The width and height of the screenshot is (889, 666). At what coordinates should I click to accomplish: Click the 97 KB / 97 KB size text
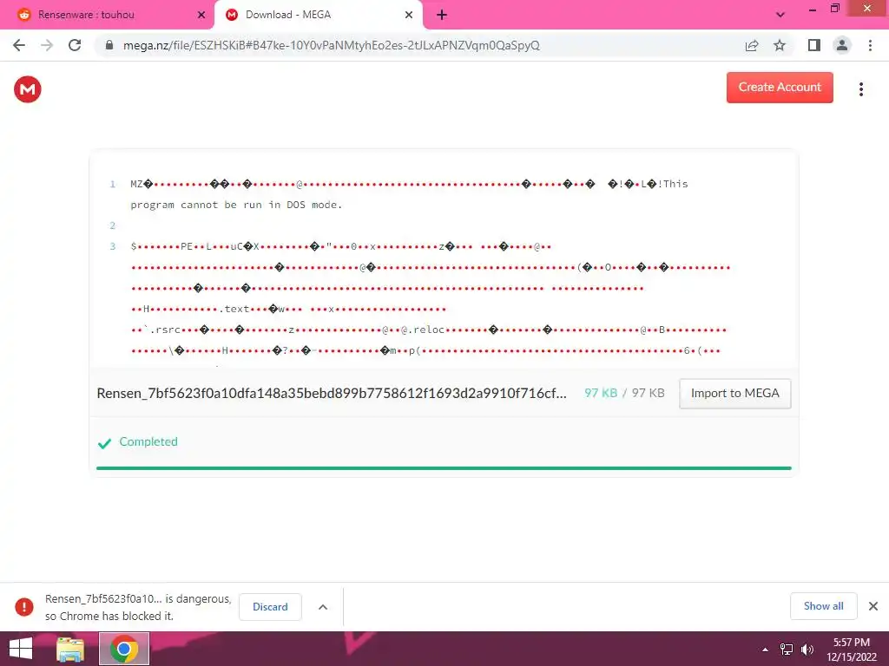tap(624, 393)
